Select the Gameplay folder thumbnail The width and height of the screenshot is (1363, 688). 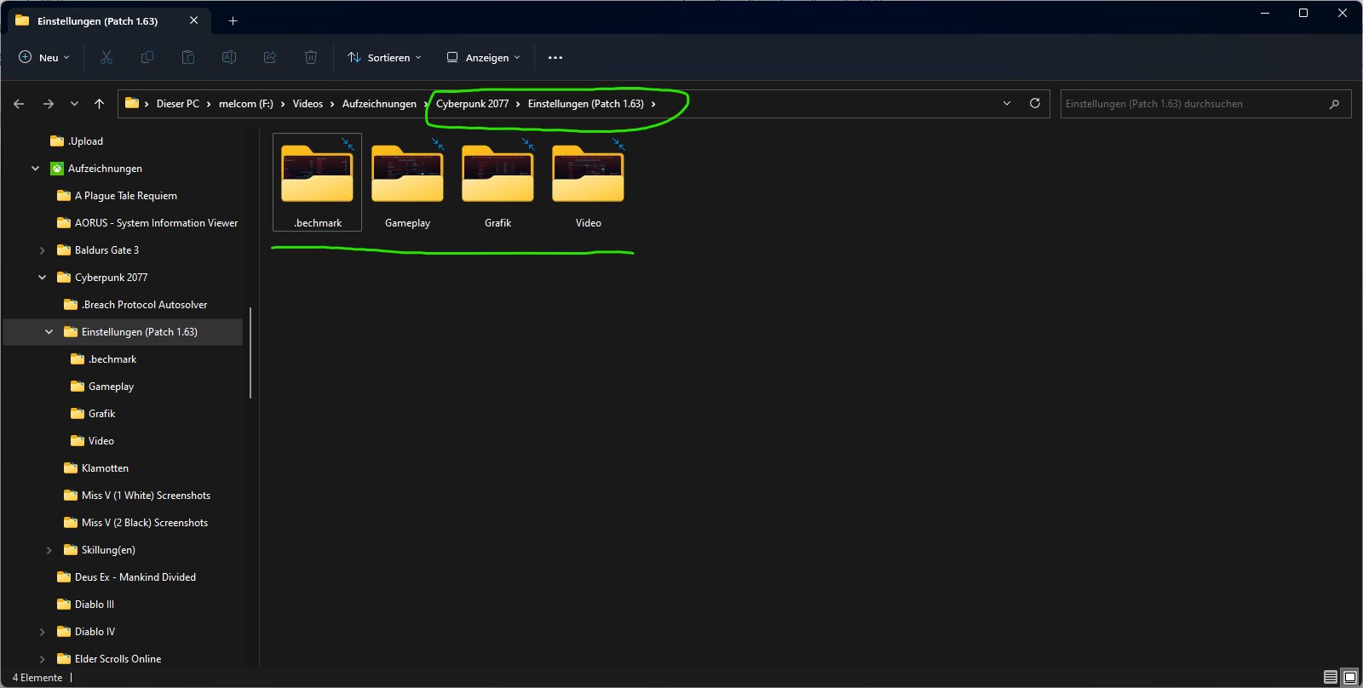tap(407, 182)
